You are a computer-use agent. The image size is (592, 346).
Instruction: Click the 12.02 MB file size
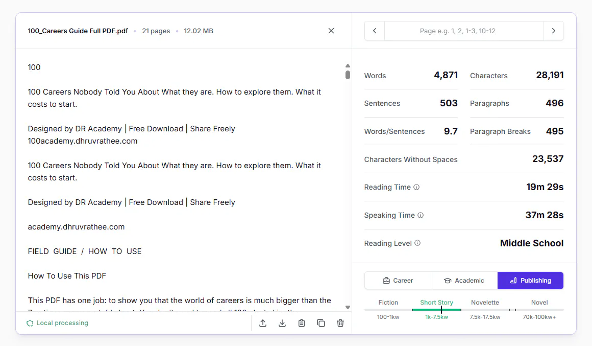199,31
